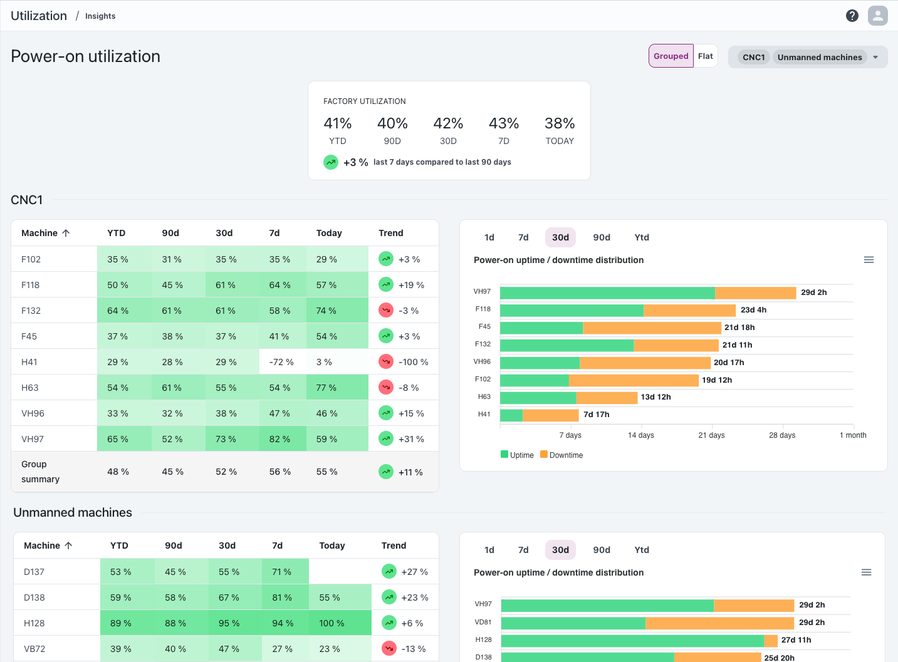
Task: Open the Unmanned machines chart hamburger menu
Action: 866,572
